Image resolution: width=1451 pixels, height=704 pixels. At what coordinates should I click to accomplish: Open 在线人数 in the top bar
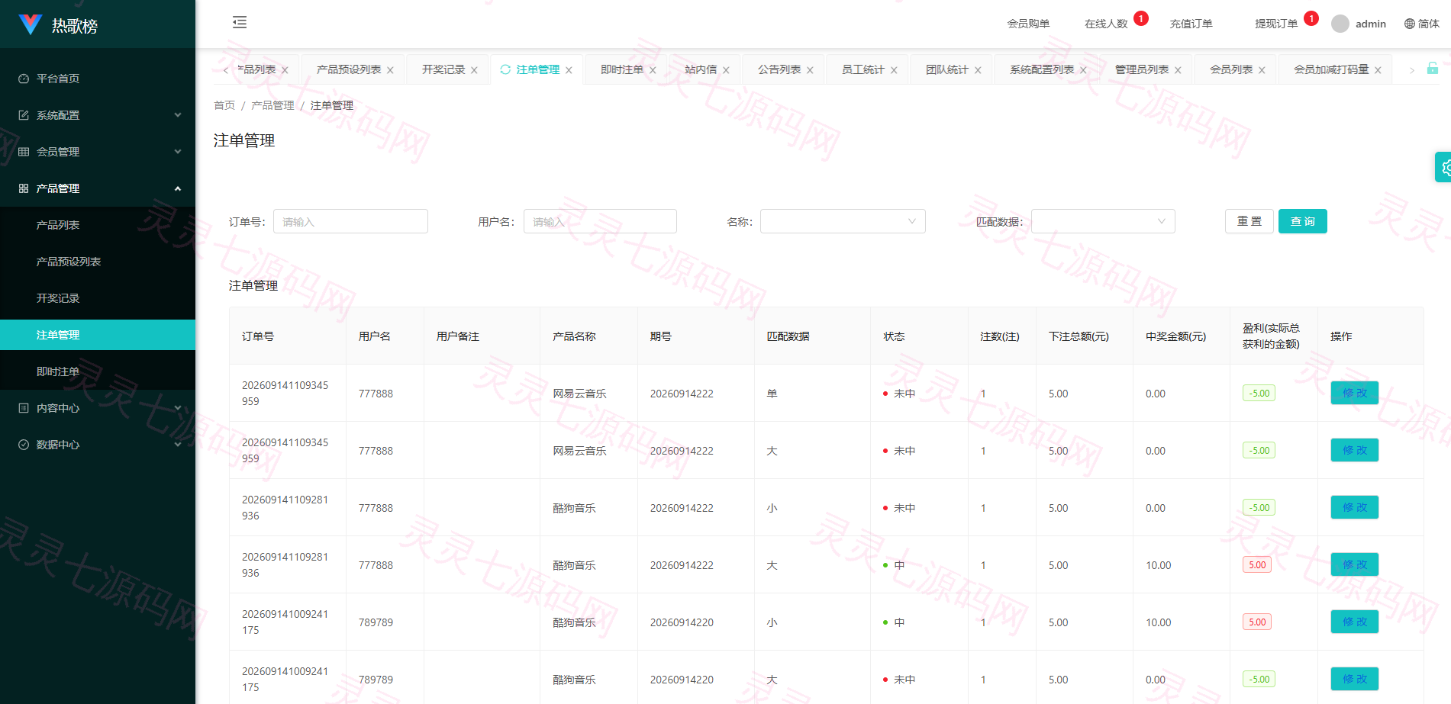1106,24
